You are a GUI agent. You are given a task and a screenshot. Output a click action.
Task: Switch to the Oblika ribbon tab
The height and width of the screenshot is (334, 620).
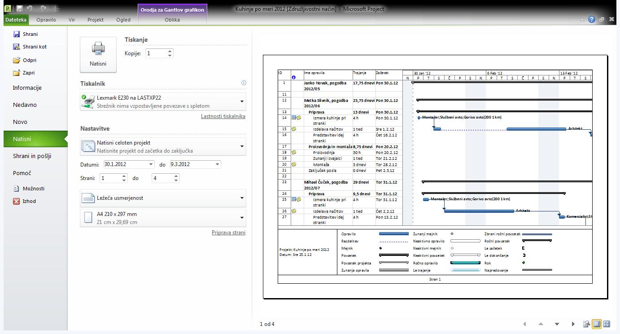click(x=172, y=20)
